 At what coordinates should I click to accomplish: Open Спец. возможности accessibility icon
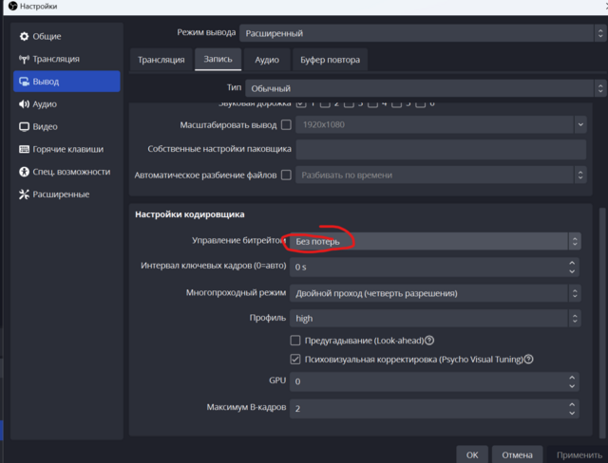(24, 172)
